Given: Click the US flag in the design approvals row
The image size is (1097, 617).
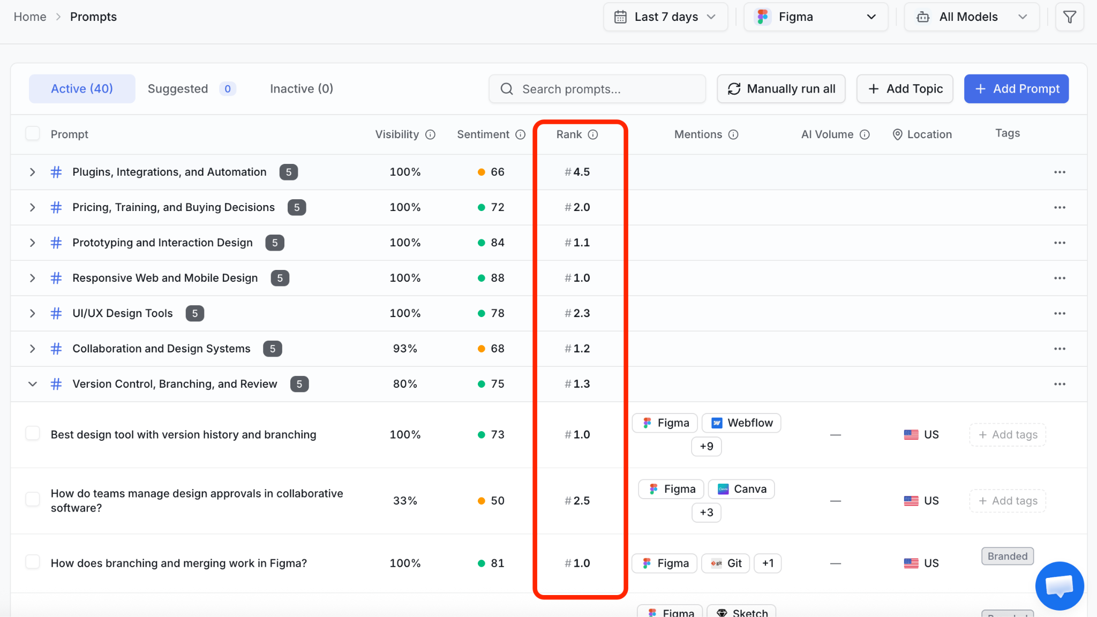Looking at the screenshot, I should click(x=911, y=501).
